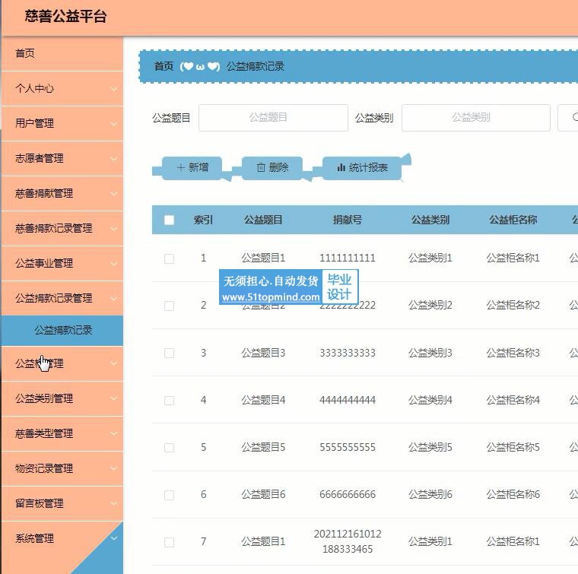Toggle the select-all header checkbox
Image resolution: width=578 pixels, height=574 pixels.
(169, 220)
